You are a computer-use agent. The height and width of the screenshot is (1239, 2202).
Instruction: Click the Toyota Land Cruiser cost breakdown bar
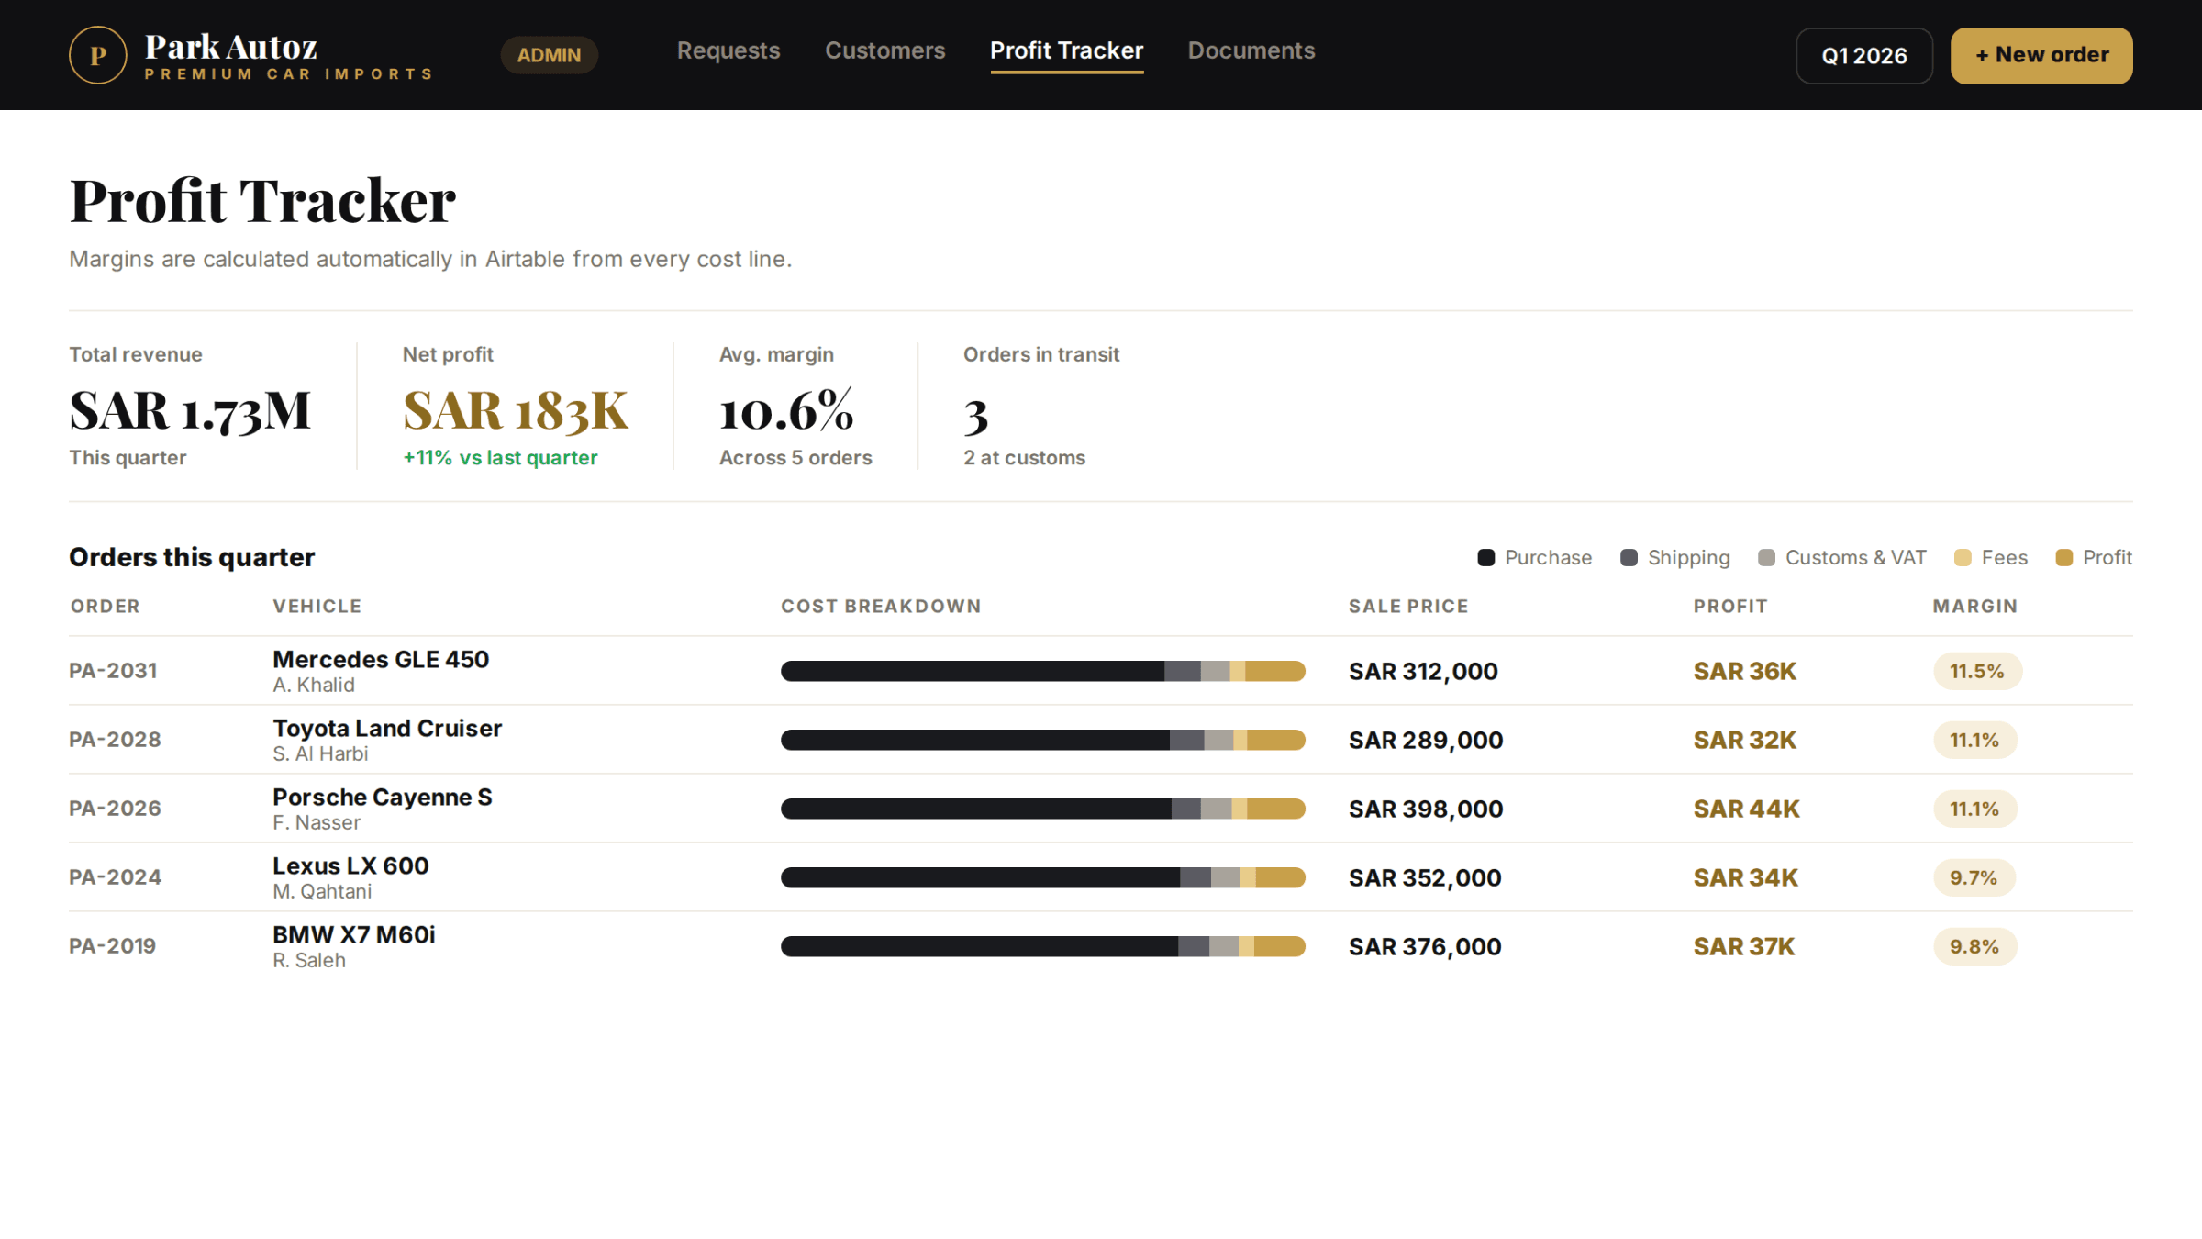pos(1043,740)
